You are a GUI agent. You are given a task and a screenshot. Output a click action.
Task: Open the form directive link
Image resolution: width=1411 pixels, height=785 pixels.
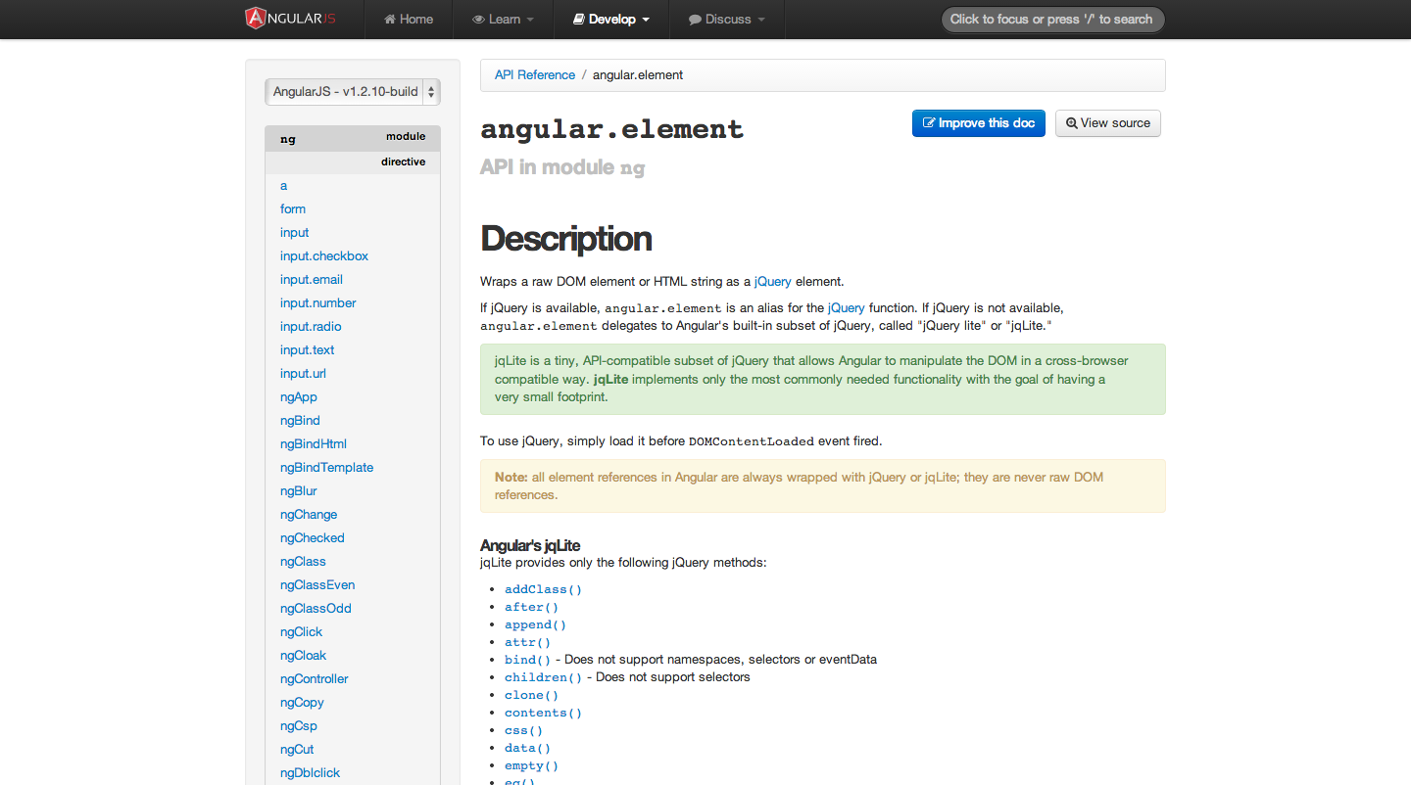click(293, 209)
